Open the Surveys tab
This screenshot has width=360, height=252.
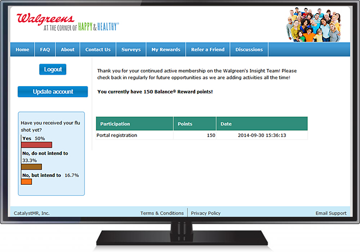pyautogui.click(x=131, y=50)
